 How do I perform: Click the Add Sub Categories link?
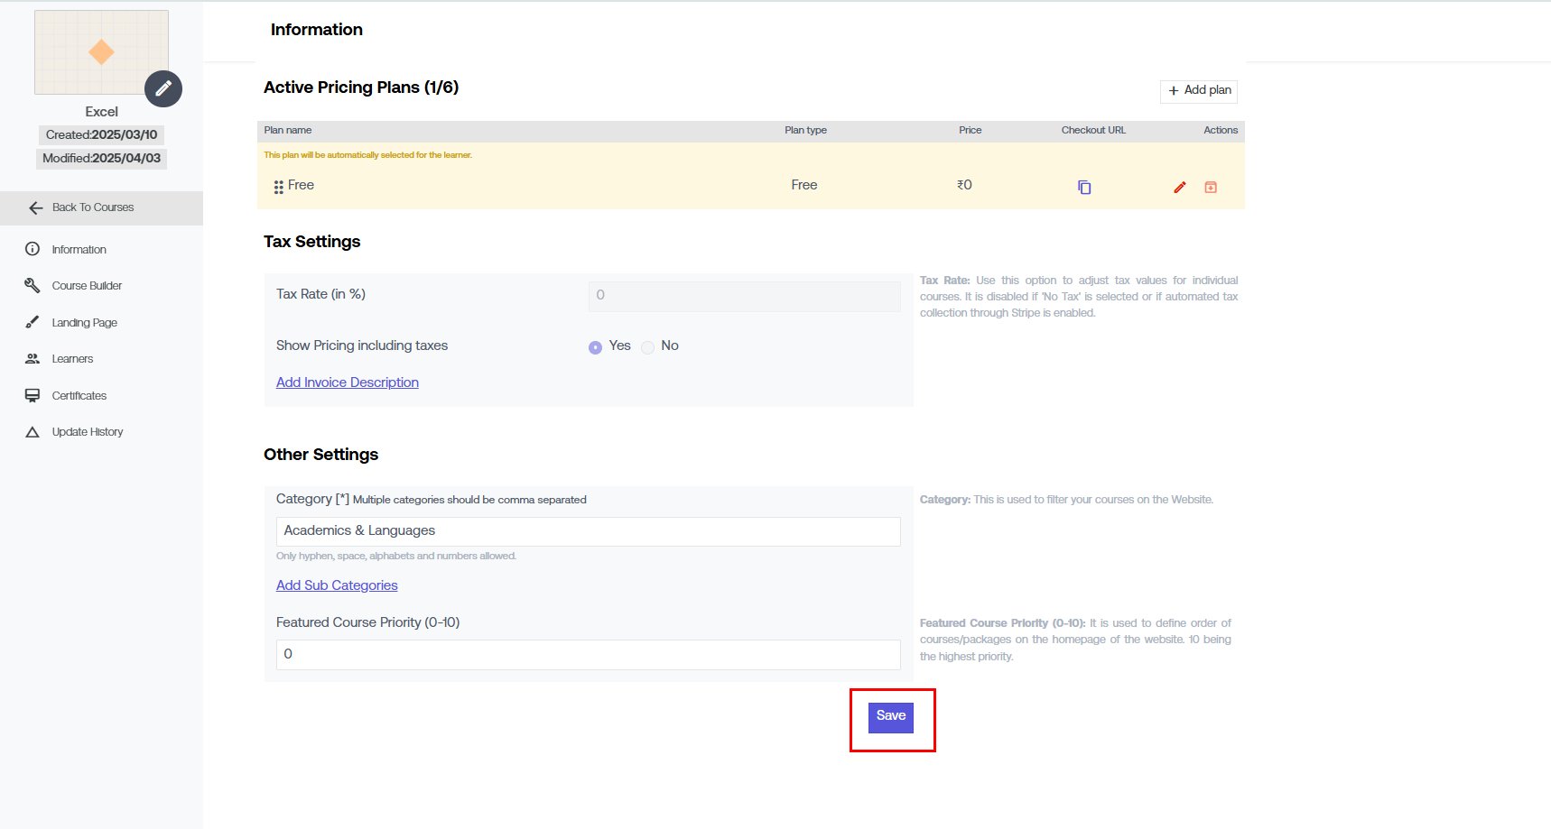coord(337,585)
